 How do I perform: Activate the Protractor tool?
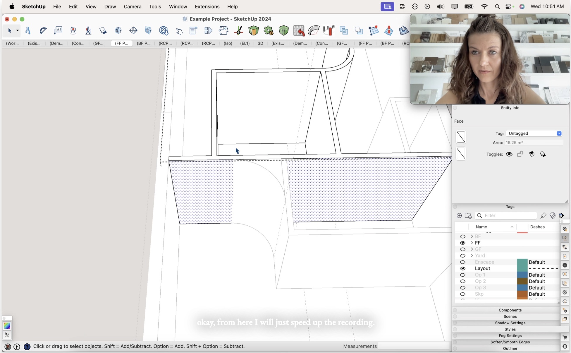(x=43, y=30)
